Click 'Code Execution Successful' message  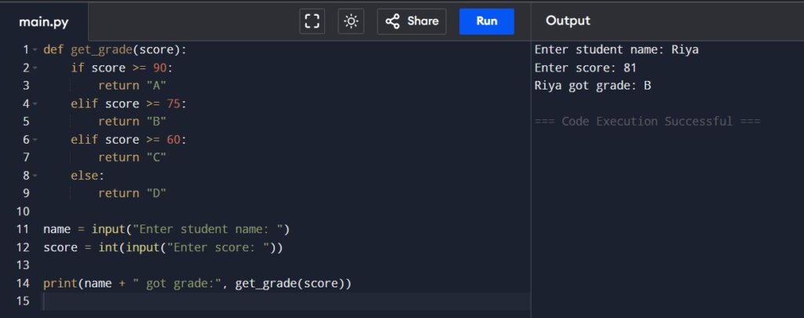click(647, 122)
